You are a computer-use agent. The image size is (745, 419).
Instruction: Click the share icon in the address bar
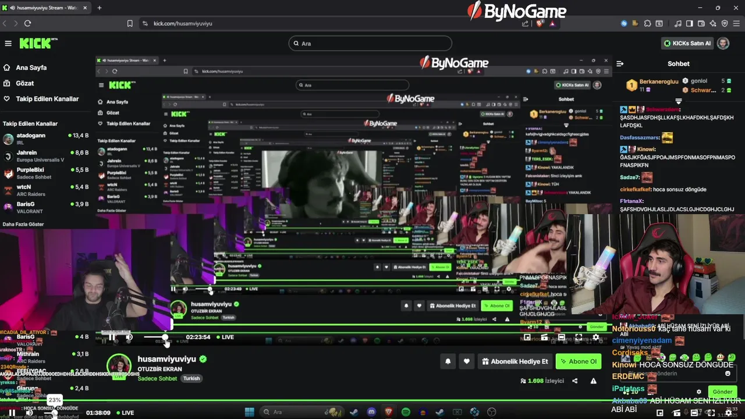(526, 23)
